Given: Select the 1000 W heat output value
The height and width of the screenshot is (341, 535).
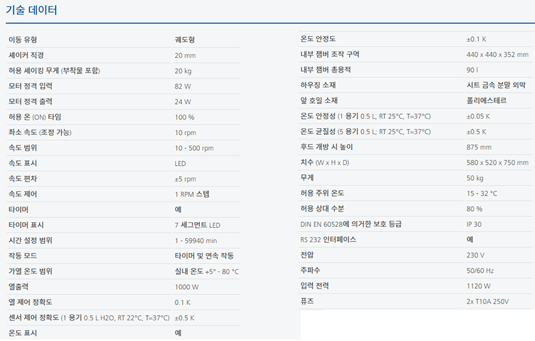Looking at the screenshot, I should pos(187,286).
